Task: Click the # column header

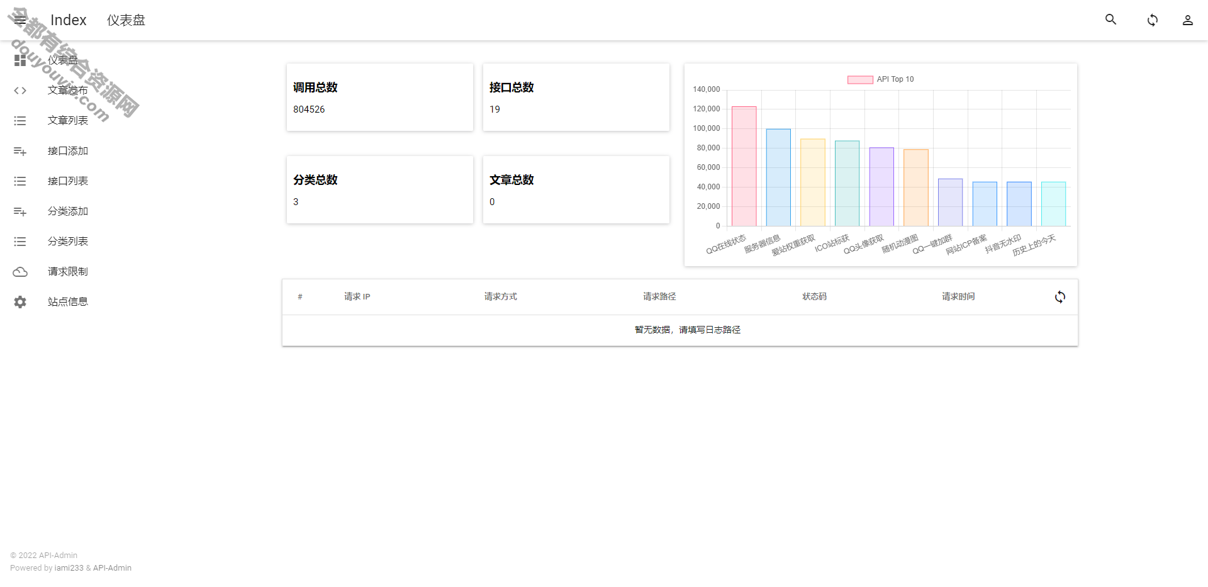Action: click(x=300, y=297)
